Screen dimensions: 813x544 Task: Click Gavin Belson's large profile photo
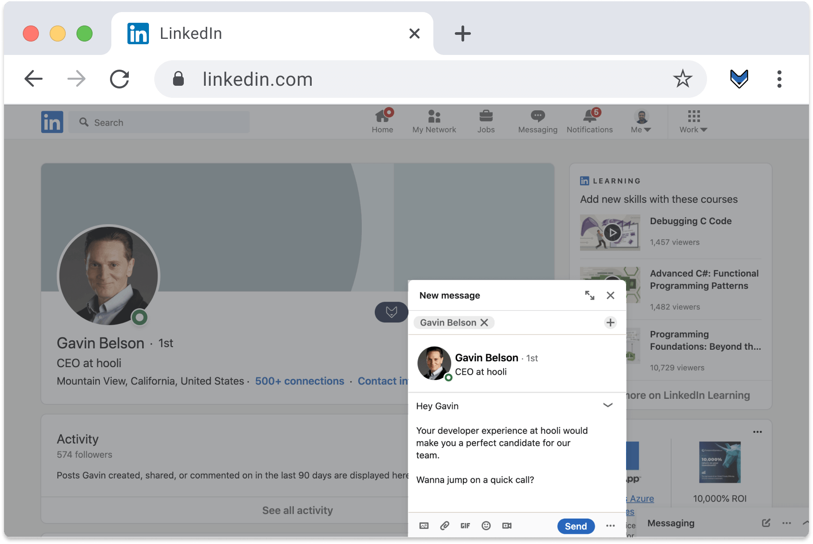pyautogui.click(x=109, y=276)
